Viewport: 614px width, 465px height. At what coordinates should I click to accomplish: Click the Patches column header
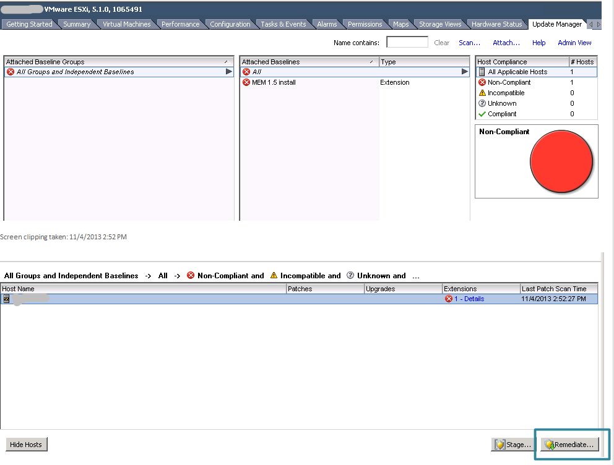click(x=325, y=289)
